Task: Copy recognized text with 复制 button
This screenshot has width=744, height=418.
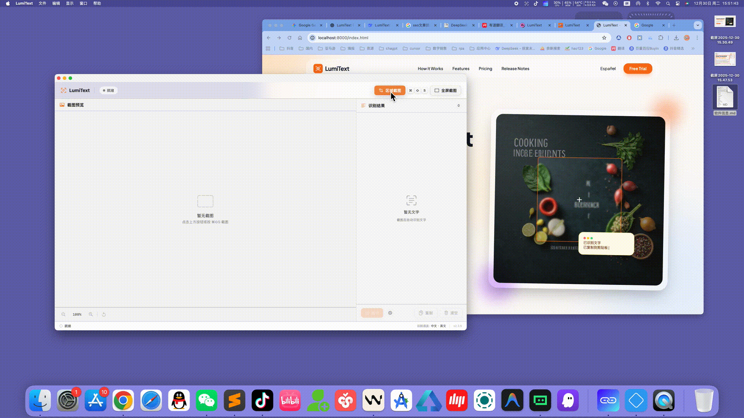Action: [x=426, y=313]
